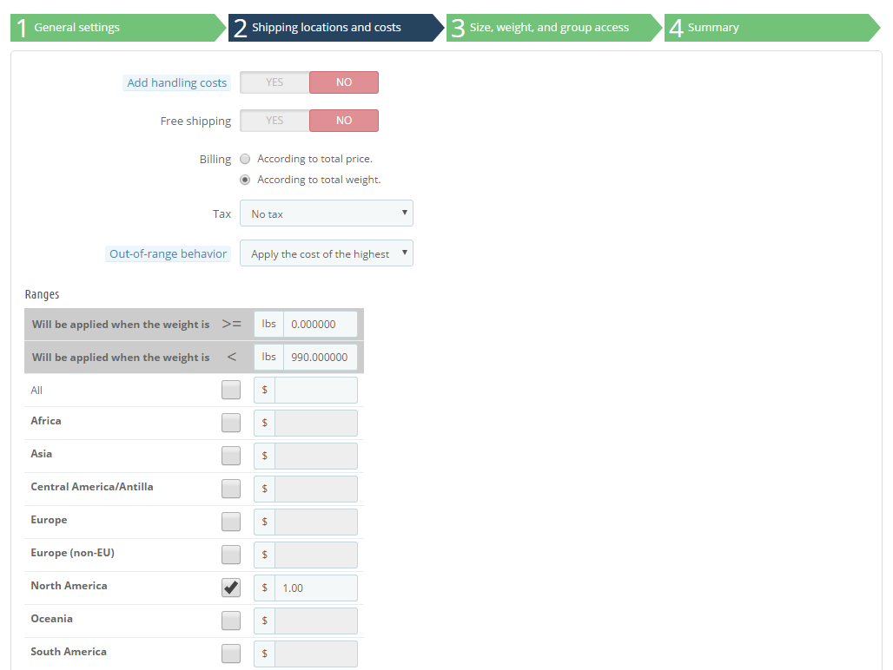Image resolution: width=893 pixels, height=670 pixels.
Task: Set Add handling costs to YES
Action: tap(275, 82)
